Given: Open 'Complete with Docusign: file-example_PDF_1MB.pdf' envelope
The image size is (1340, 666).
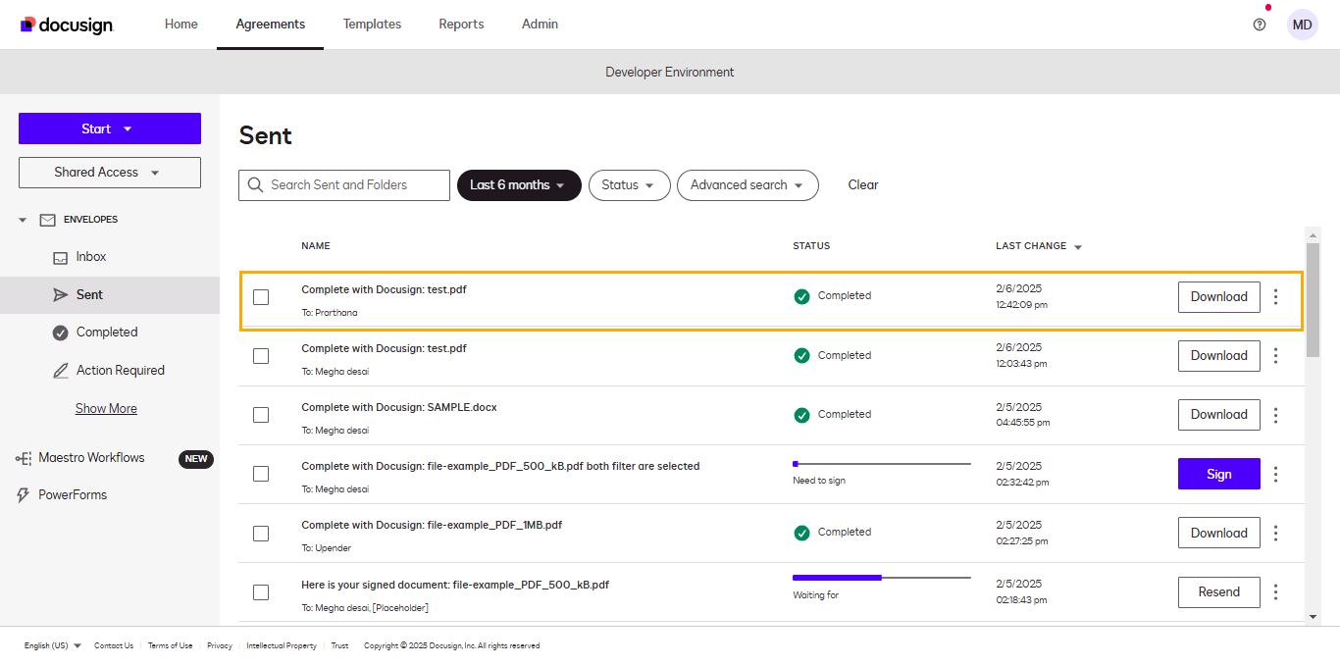Looking at the screenshot, I should point(432,526).
